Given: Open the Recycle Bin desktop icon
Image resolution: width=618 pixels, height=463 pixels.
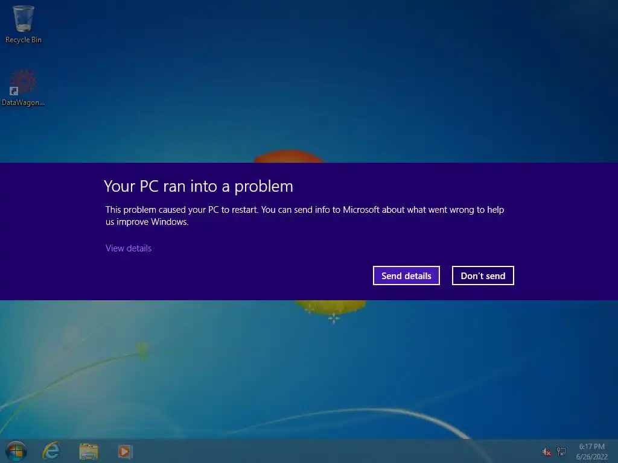Looking at the screenshot, I should 24,24.
